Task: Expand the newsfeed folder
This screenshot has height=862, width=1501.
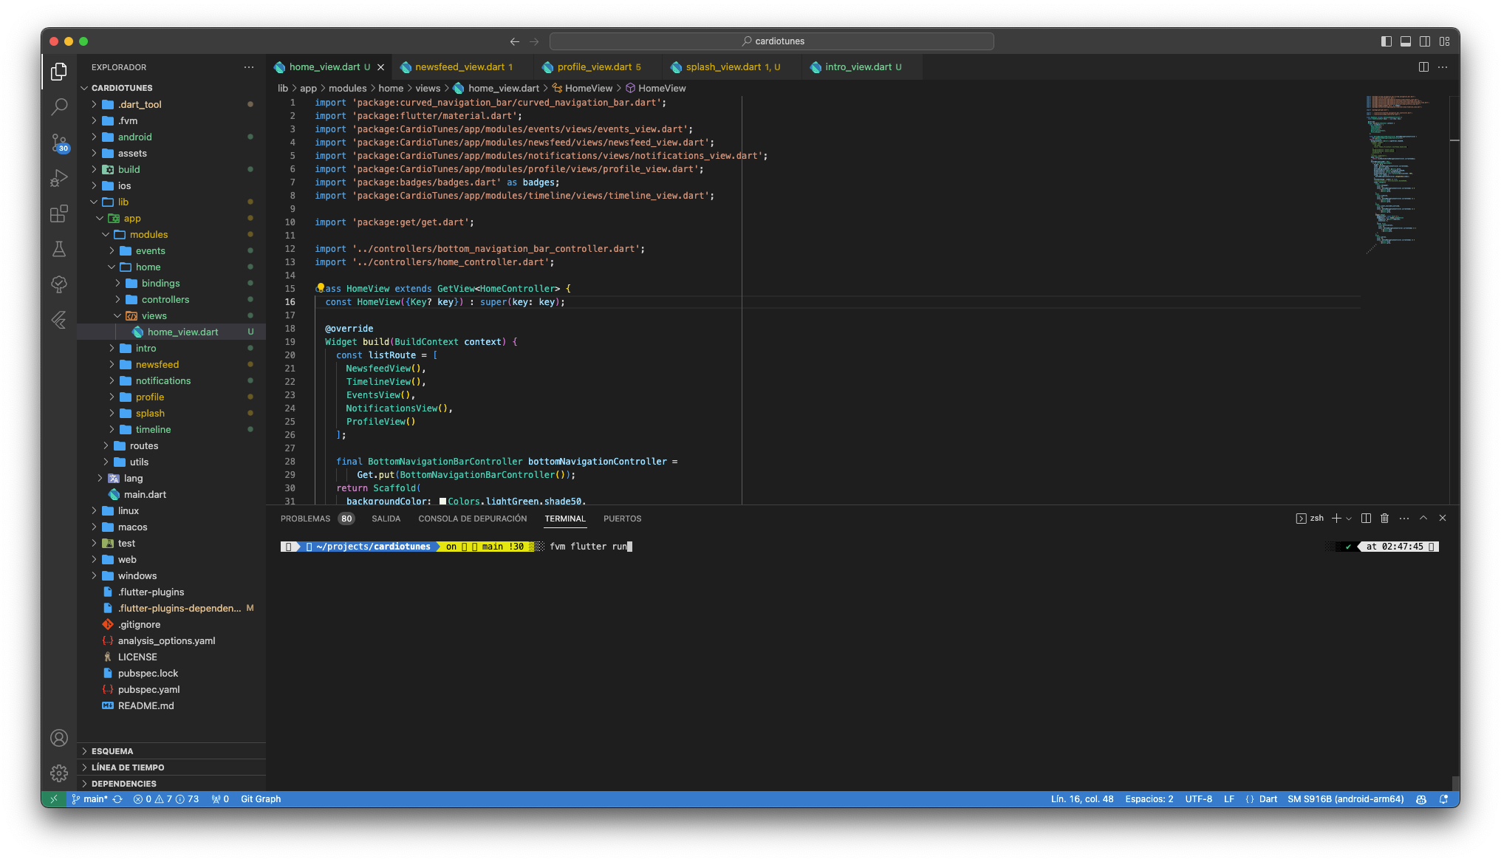Action: pyautogui.click(x=157, y=365)
